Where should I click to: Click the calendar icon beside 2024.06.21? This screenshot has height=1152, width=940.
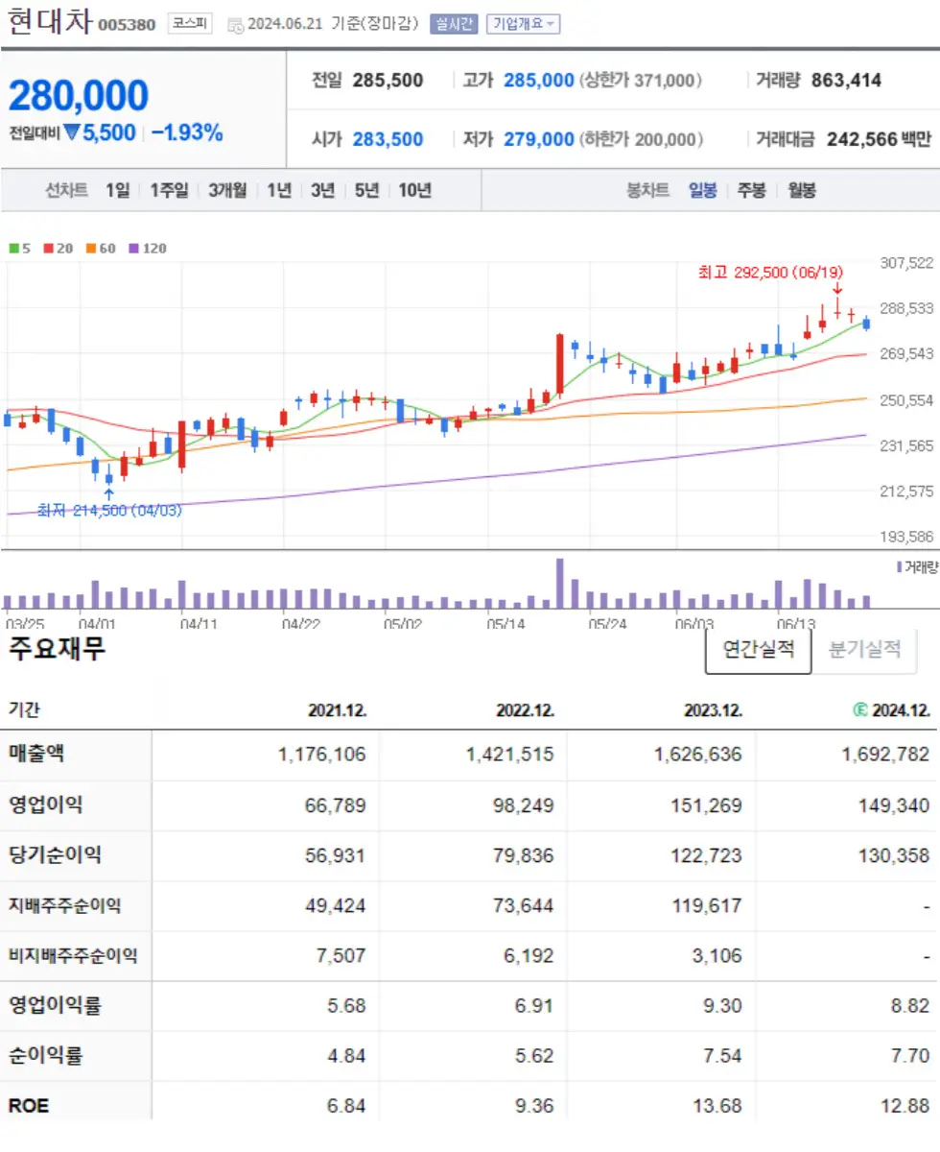point(235,25)
